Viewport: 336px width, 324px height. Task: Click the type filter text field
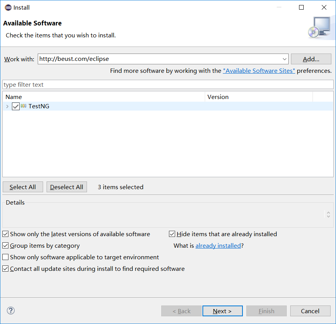tap(168, 84)
